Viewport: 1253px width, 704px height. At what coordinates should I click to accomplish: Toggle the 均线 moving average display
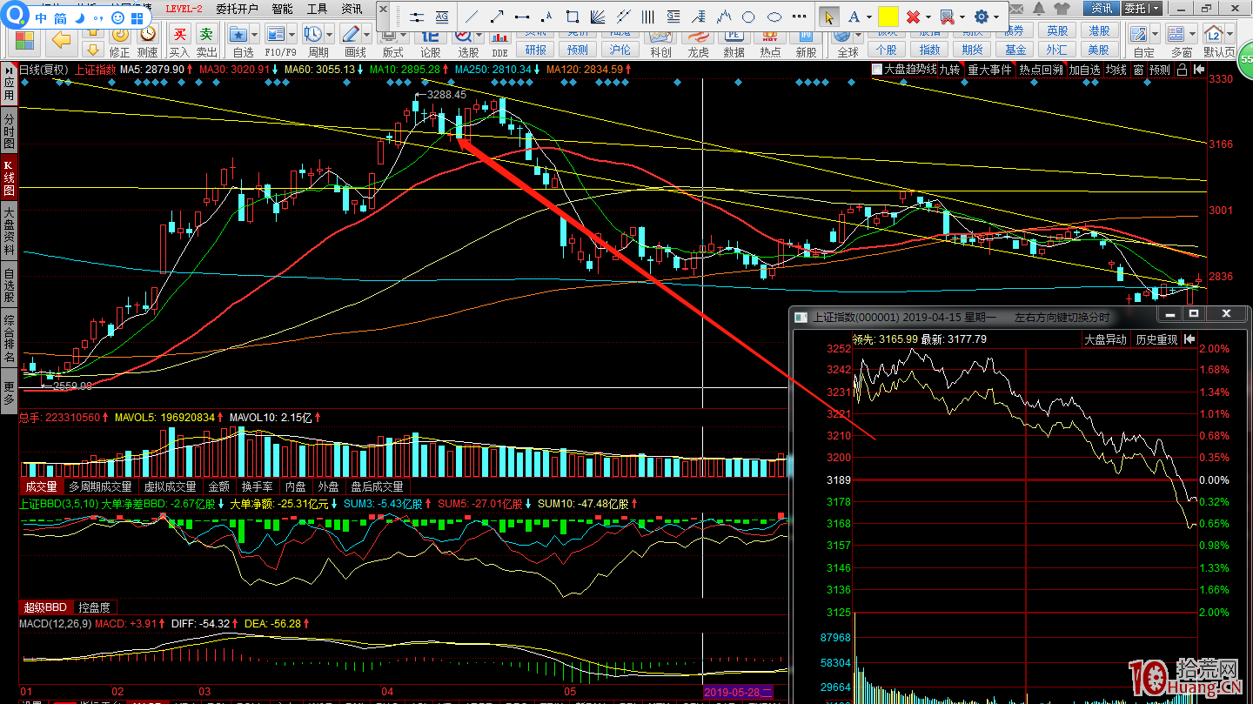click(1116, 70)
